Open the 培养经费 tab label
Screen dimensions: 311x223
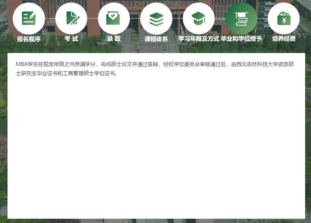(x=284, y=39)
